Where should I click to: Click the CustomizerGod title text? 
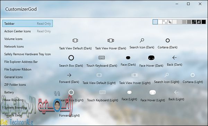[x=21, y=9]
